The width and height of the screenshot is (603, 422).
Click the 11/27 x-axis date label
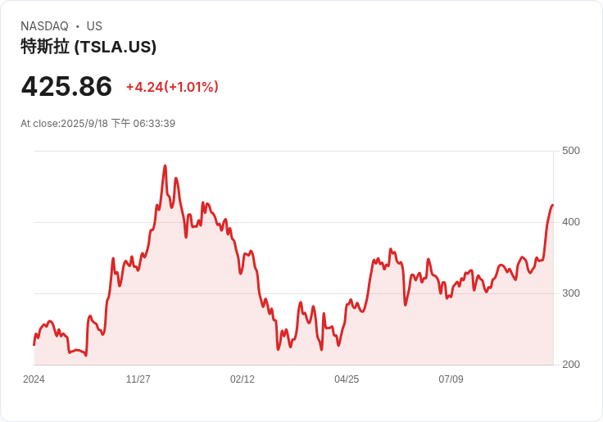tap(138, 379)
